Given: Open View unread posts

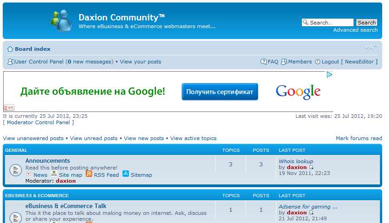Looking at the screenshot, I should 94,138.
